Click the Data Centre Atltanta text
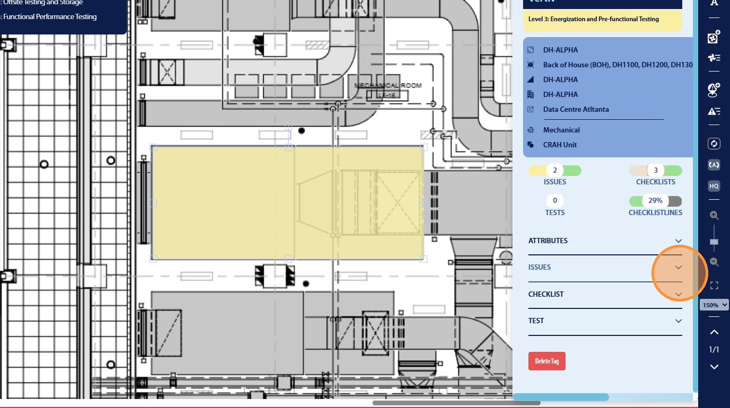The height and width of the screenshot is (408, 730). [576, 109]
